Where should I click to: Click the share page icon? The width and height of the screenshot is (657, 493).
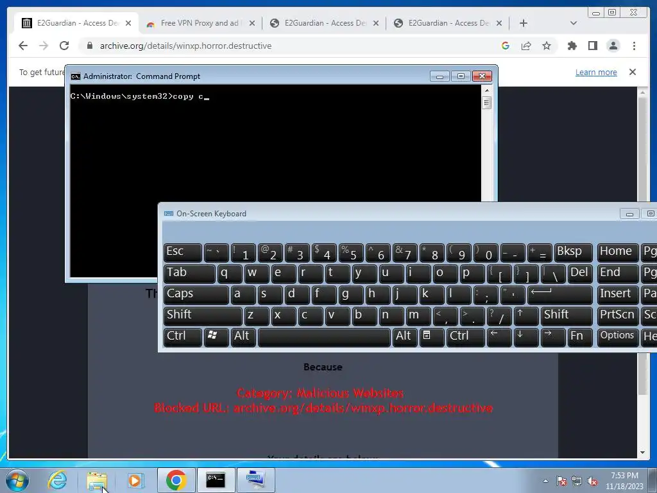pos(526,46)
